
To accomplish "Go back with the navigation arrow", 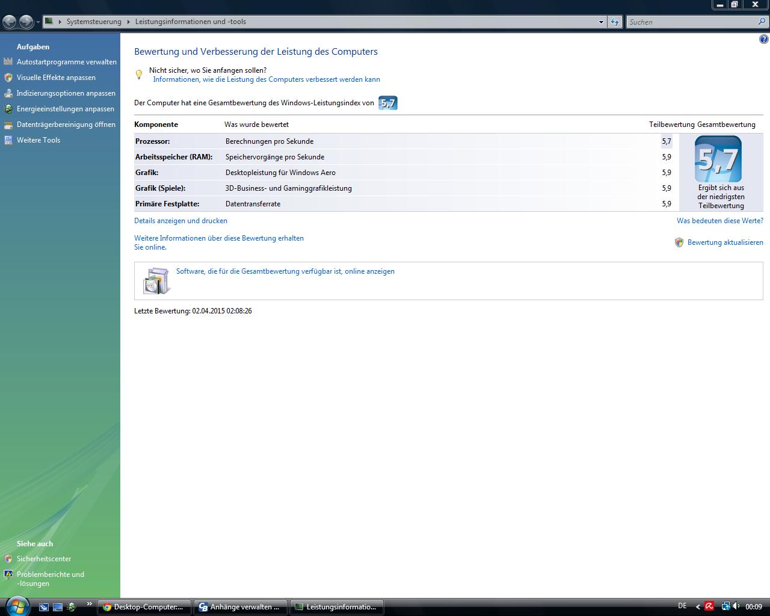I will point(10,22).
